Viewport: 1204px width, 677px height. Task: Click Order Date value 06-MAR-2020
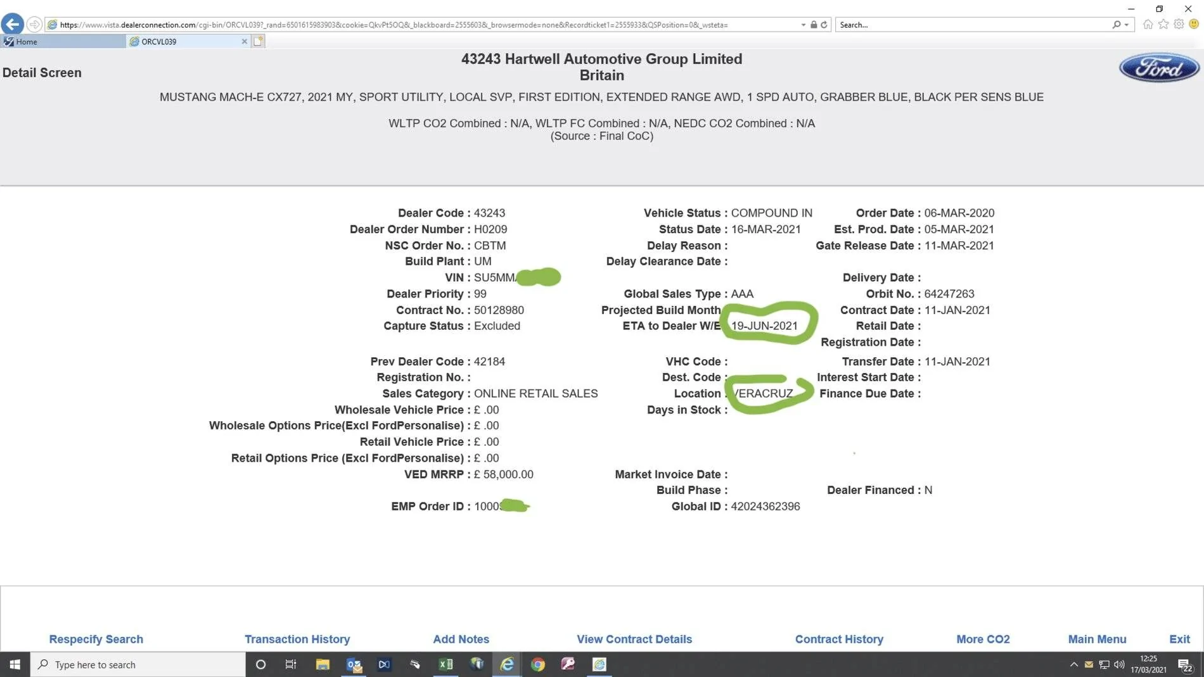click(959, 213)
